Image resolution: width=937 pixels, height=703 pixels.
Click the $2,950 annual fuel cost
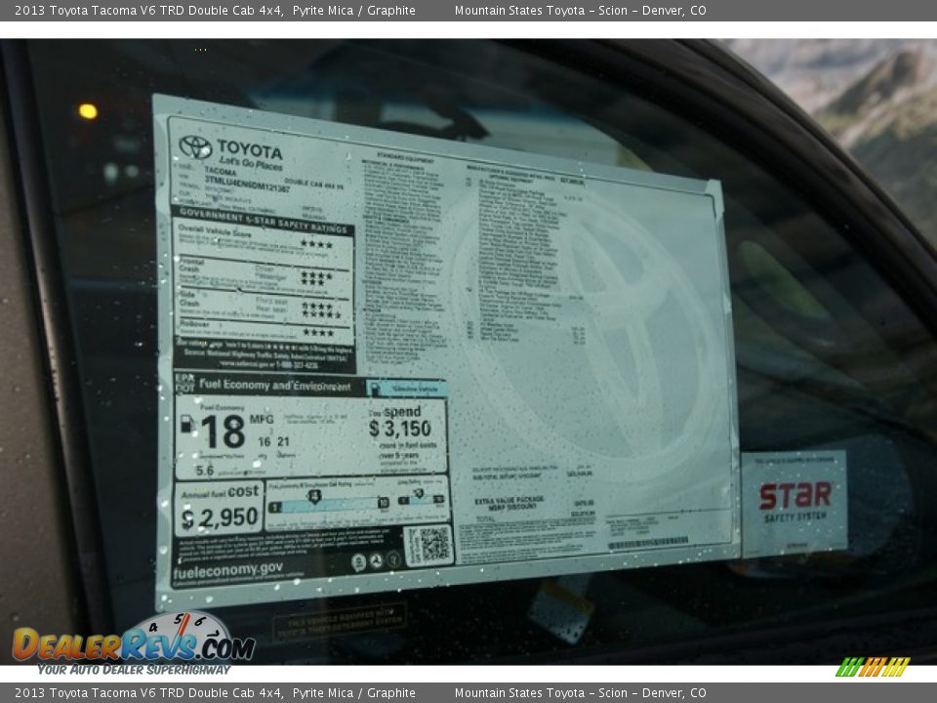[x=220, y=517]
